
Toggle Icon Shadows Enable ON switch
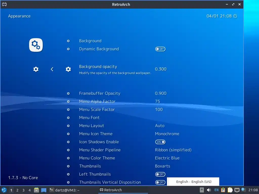click(x=160, y=142)
